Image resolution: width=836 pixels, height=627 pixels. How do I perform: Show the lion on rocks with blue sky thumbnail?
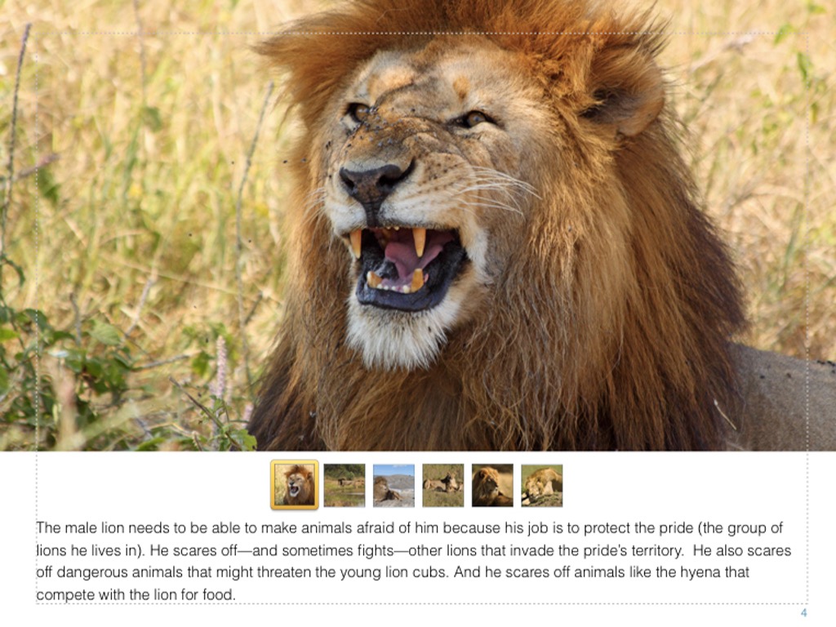click(x=394, y=485)
